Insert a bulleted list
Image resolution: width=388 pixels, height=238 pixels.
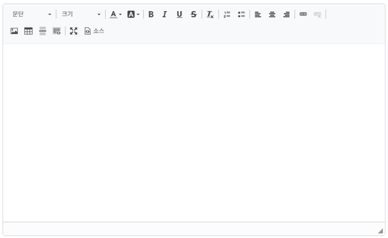click(241, 14)
